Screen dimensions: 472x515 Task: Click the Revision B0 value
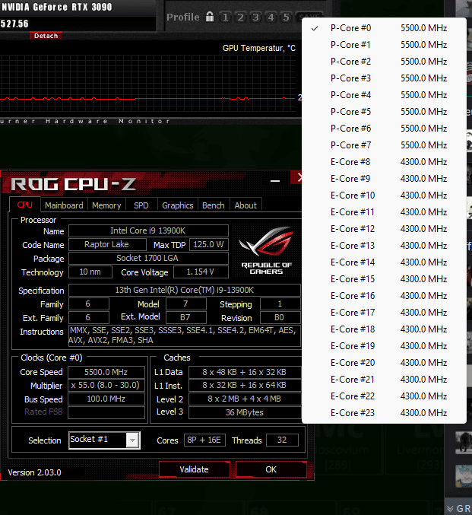(x=280, y=318)
